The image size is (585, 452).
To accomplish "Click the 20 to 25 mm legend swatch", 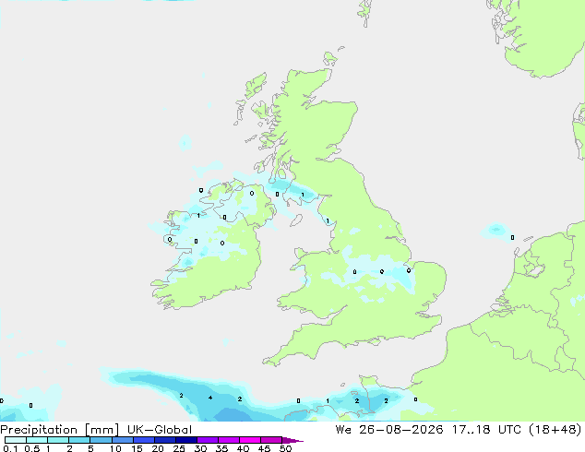I will (x=164, y=440).
